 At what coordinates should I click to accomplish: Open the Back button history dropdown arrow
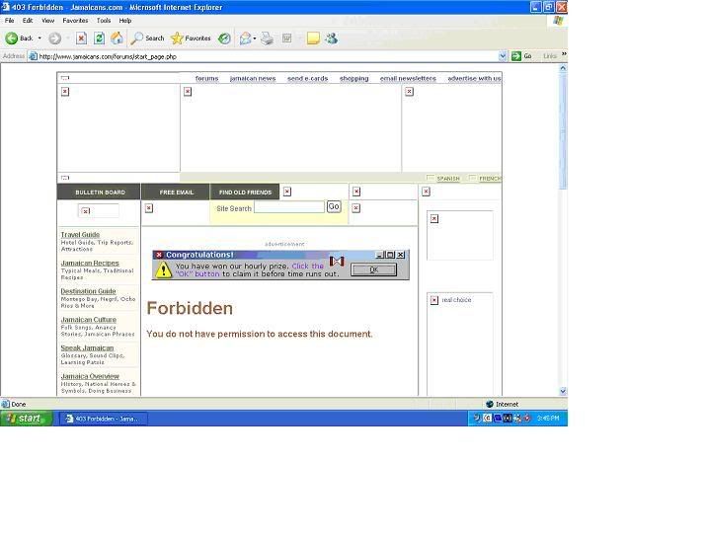39,38
